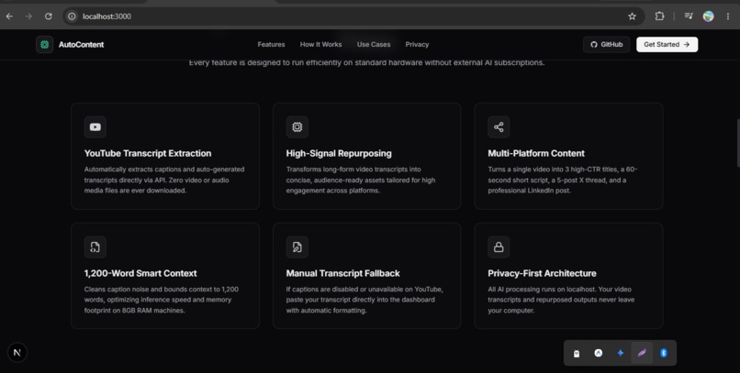
Task: Click the green AutoContent logo icon
Action: tap(44, 44)
